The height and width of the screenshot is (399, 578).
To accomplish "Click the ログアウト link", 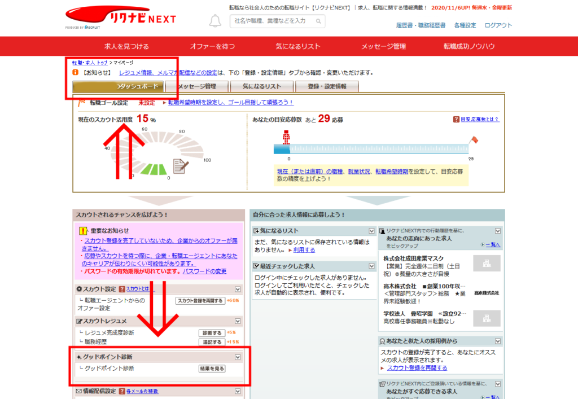I will tap(498, 25).
